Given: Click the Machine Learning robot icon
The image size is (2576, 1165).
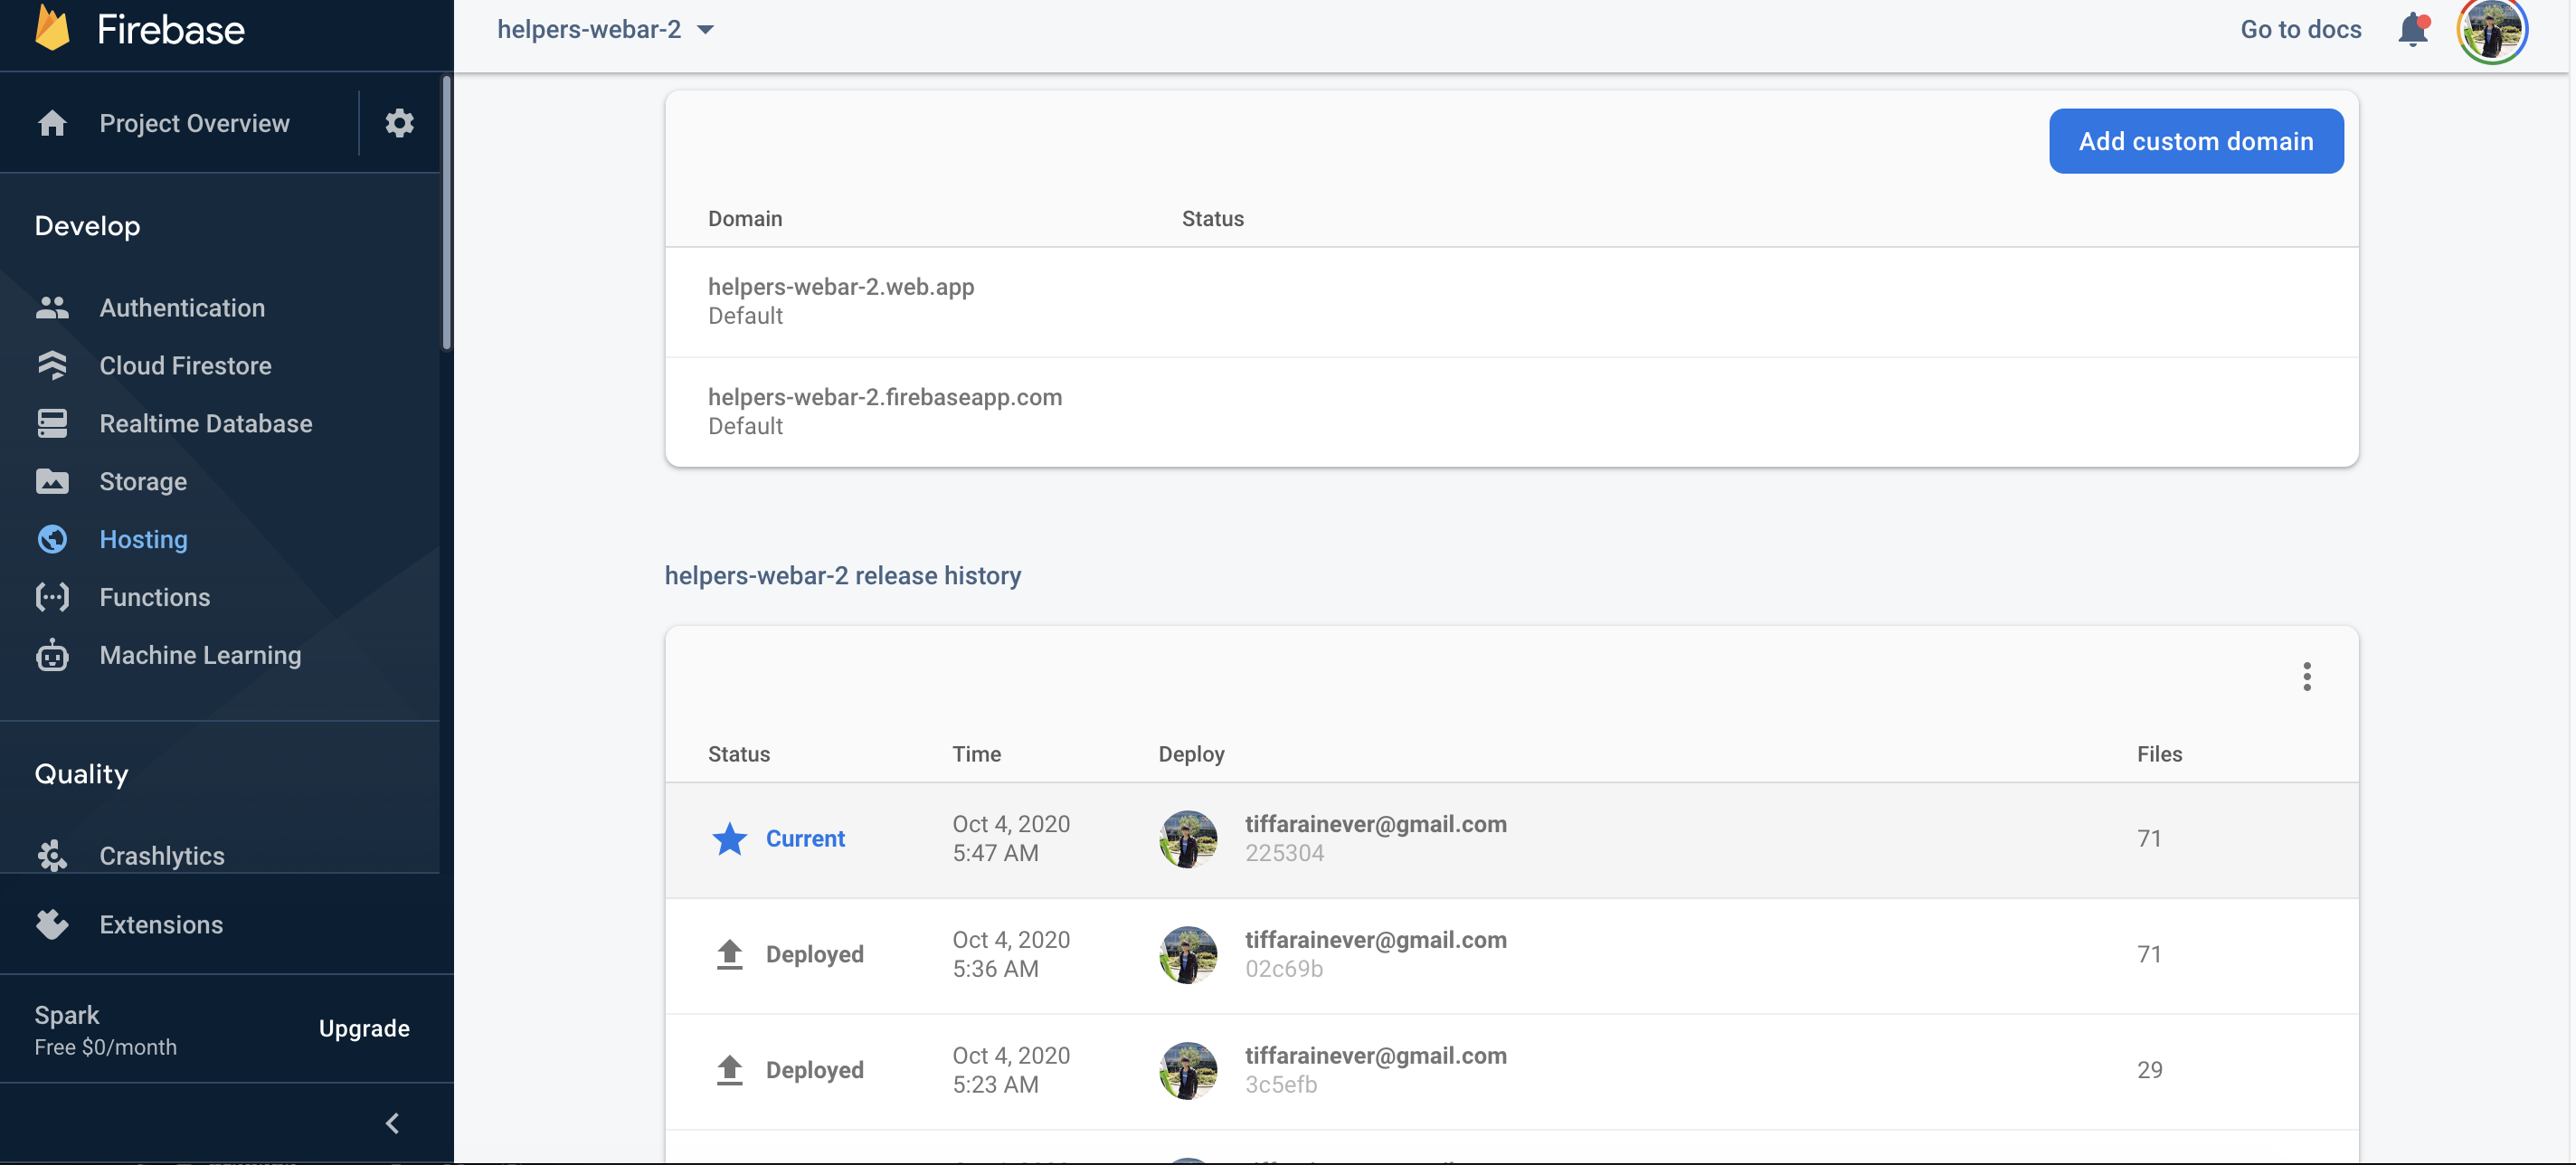Looking at the screenshot, I should point(52,656).
